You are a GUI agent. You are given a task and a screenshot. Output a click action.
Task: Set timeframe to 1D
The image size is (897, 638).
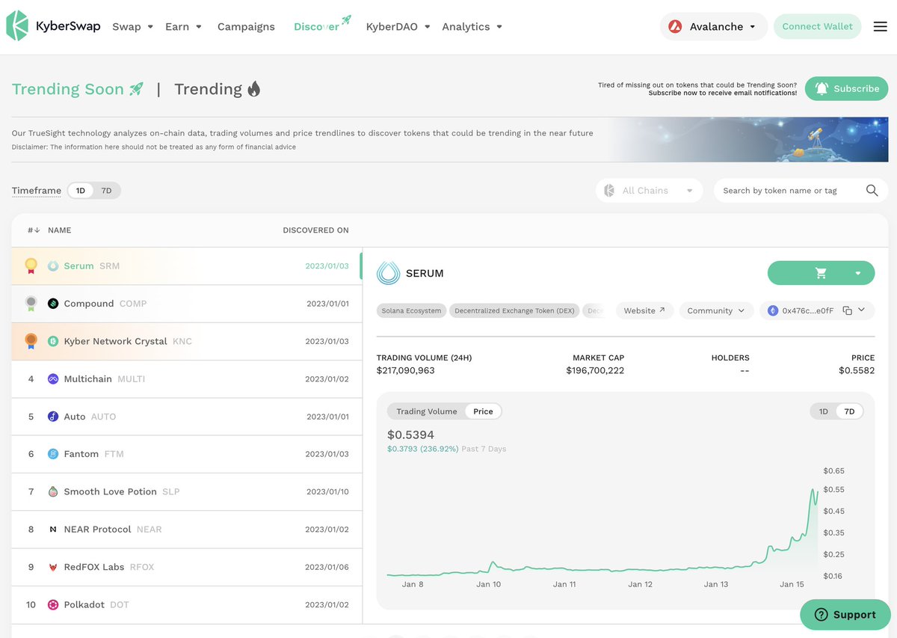[81, 191]
